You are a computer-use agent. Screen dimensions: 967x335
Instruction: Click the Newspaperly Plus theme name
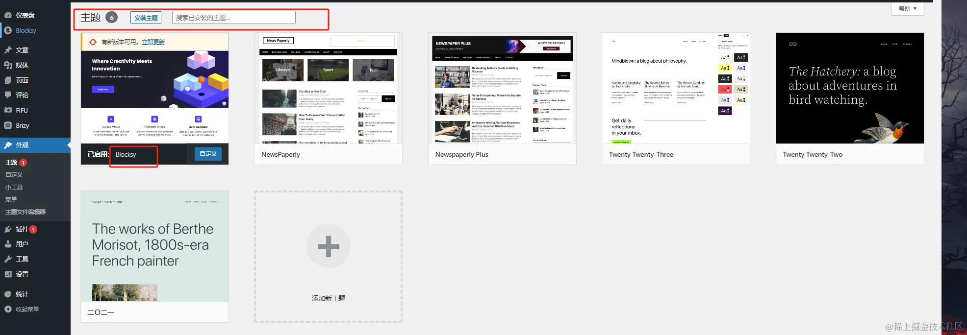click(x=461, y=154)
